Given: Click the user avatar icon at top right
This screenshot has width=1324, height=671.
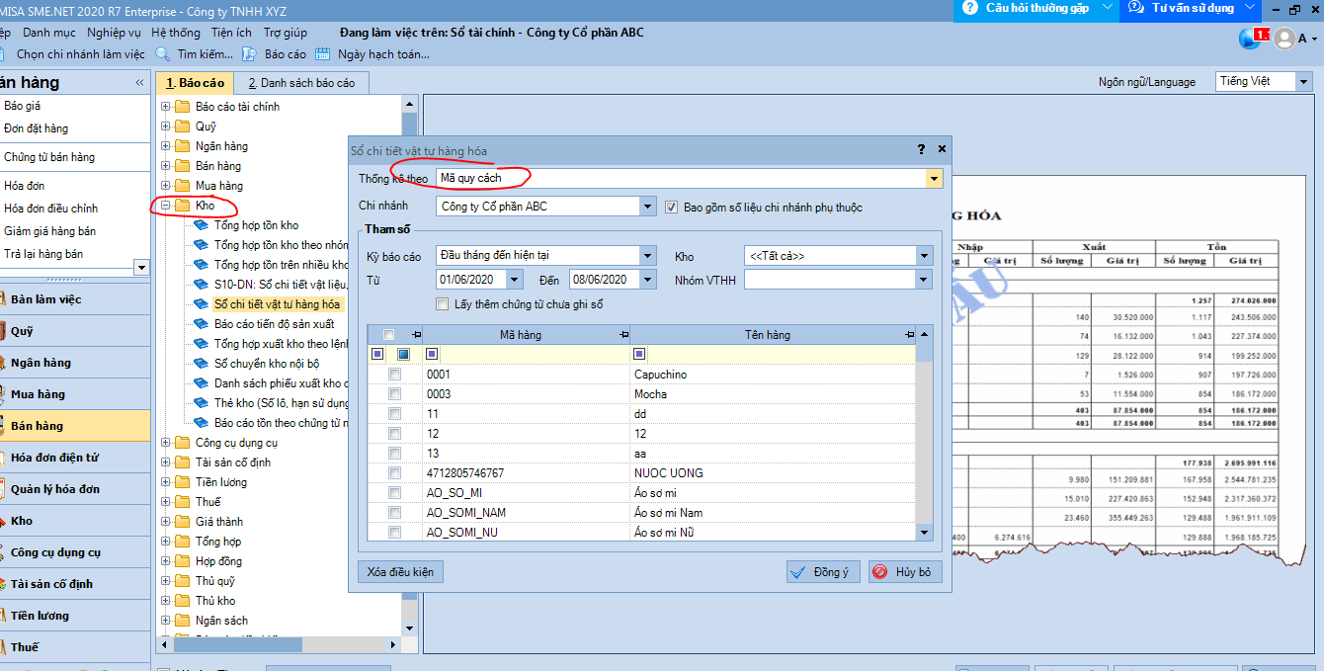Looking at the screenshot, I should coord(1283,39).
